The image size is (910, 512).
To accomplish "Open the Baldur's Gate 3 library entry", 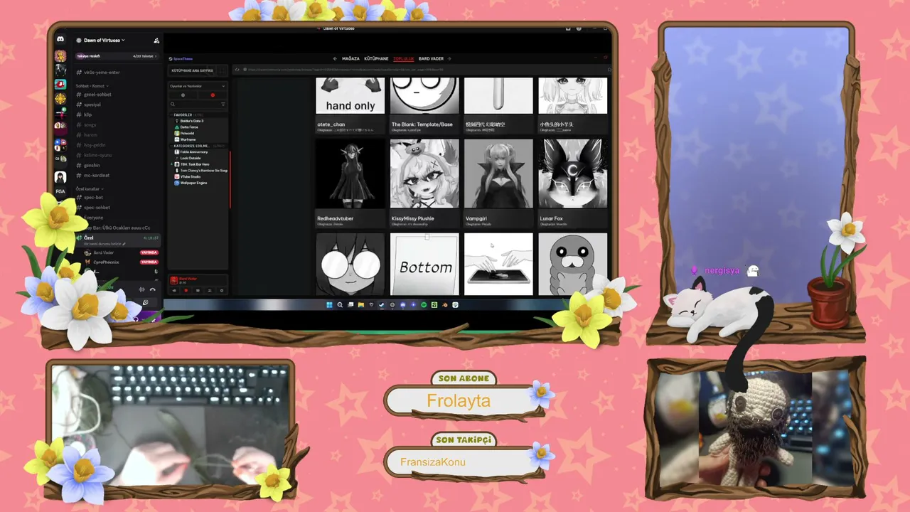I will click(x=191, y=121).
